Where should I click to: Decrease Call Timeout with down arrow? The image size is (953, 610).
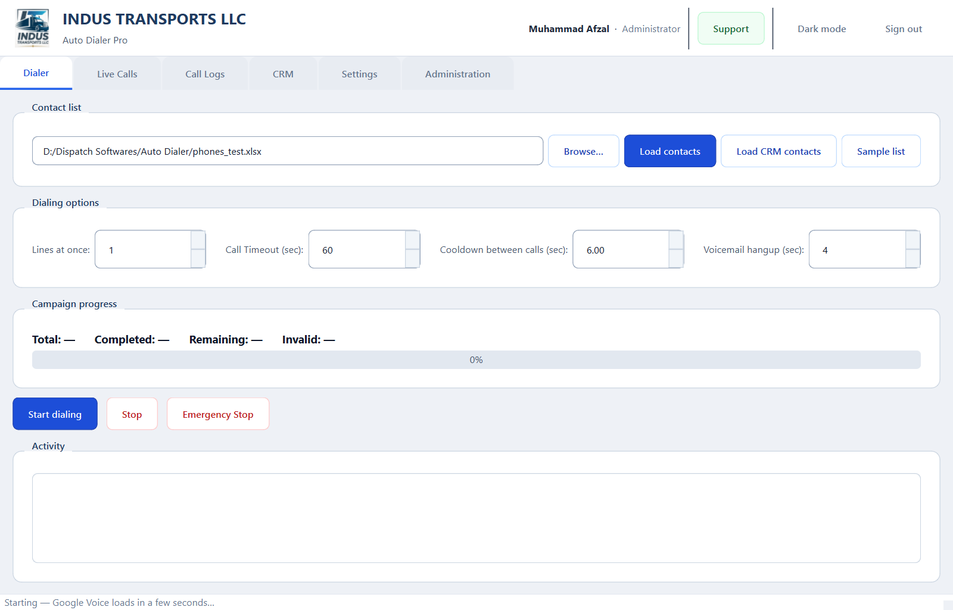pyautogui.click(x=413, y=258)
